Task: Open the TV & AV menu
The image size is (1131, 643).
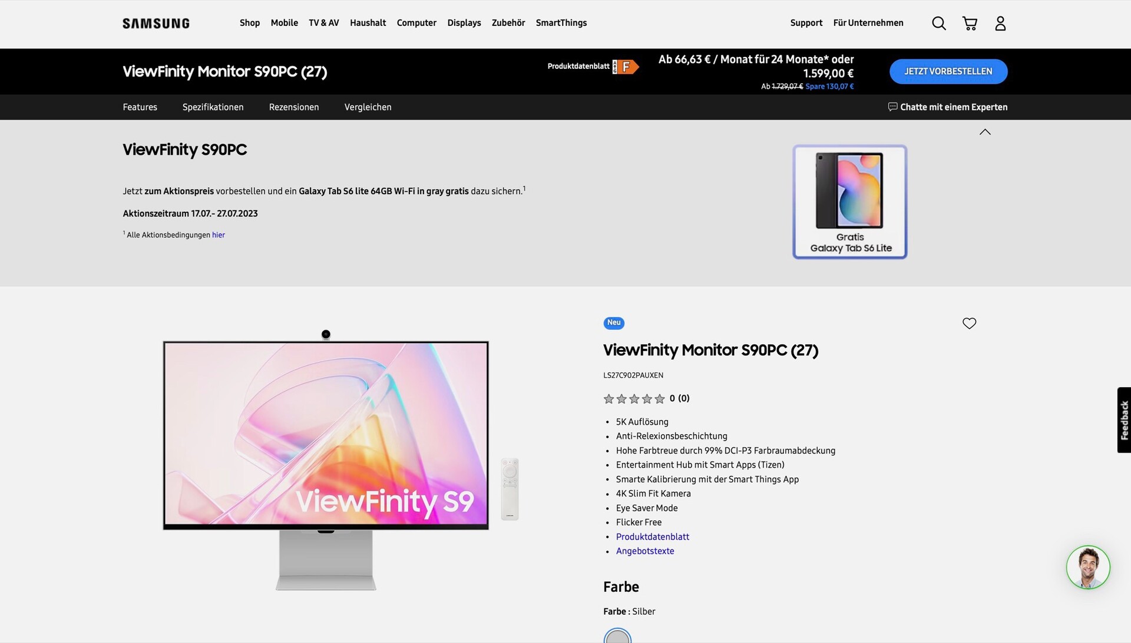Action: [323, 23]
